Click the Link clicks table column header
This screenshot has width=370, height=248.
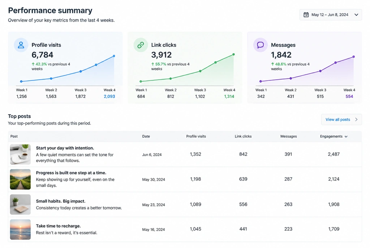point(243,137)
